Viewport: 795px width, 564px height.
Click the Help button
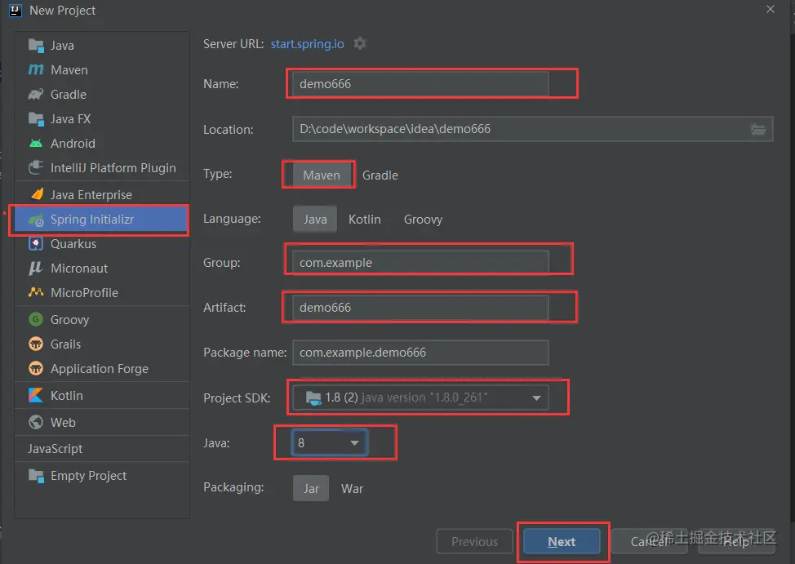click(736, 542)
